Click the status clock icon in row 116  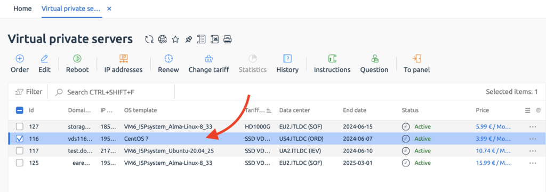(x=406, y=139)
